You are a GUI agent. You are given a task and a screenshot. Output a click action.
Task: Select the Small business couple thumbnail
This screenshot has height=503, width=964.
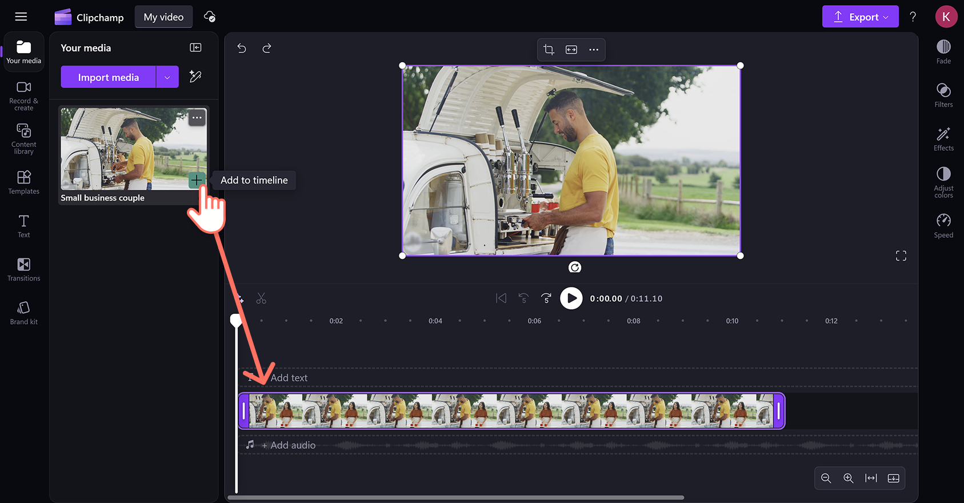[x=134, y=149]
